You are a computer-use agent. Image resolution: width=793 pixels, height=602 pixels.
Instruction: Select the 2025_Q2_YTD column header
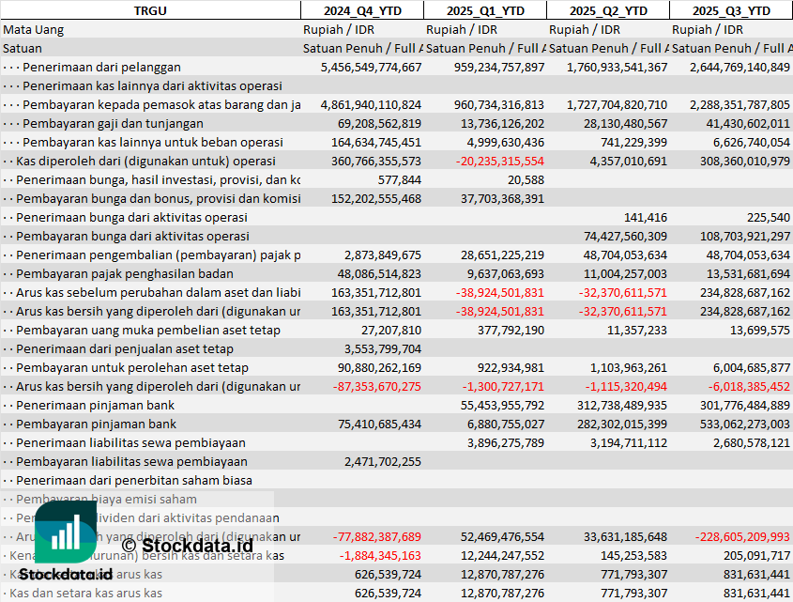[608, 10]
